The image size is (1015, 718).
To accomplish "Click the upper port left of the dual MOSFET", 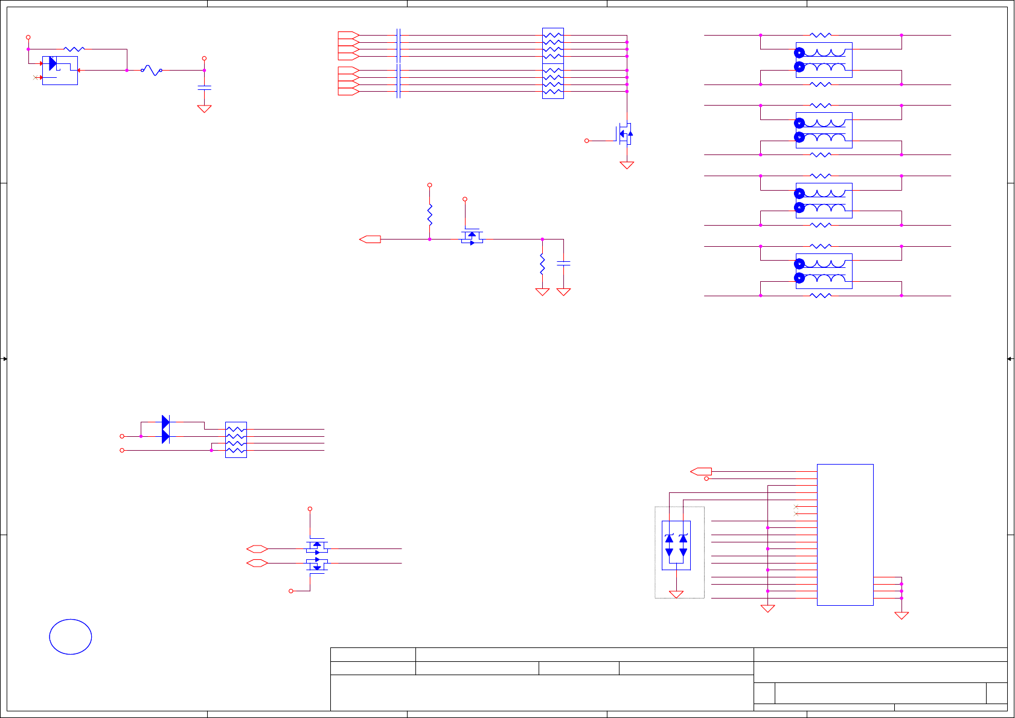I will 257,549.
